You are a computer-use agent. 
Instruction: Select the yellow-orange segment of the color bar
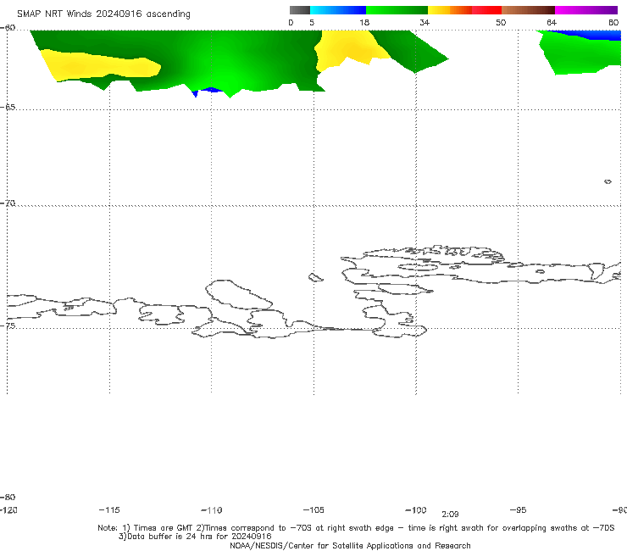tap(450, 10)
